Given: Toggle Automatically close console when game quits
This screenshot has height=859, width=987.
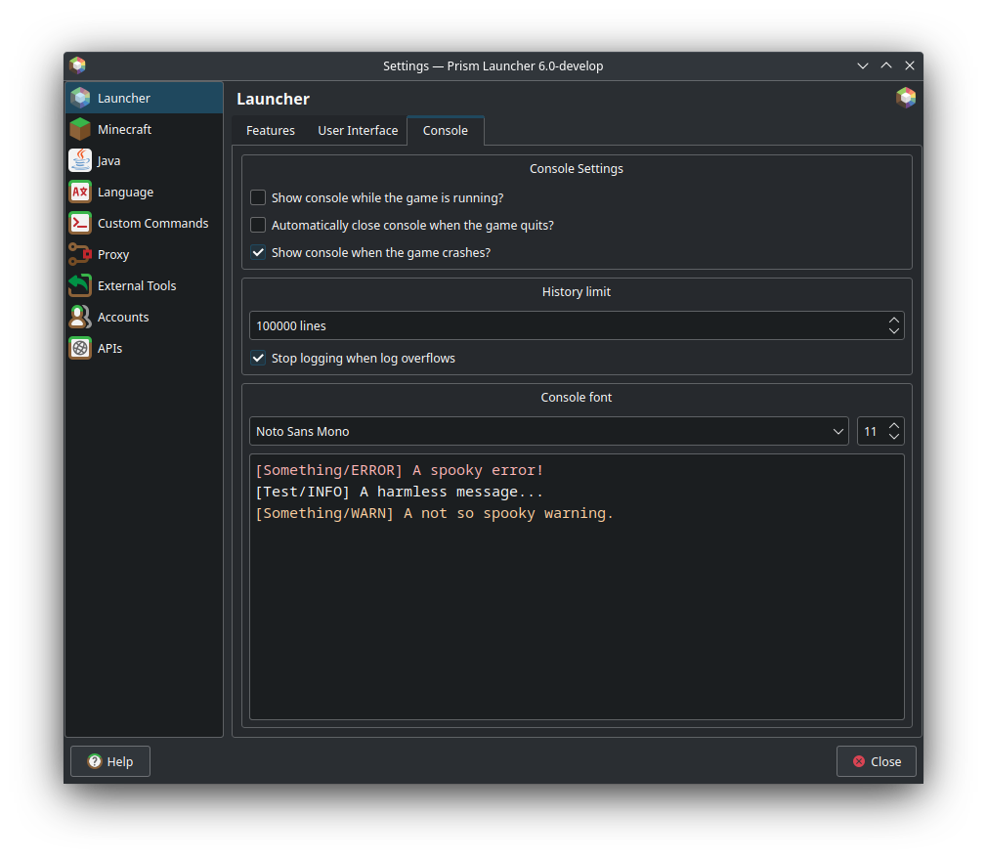Looking at the screenshot, I should pyautogui.click(x=258, y=226).
